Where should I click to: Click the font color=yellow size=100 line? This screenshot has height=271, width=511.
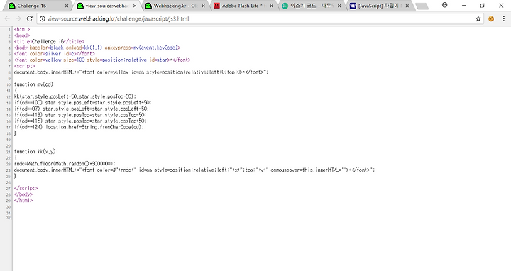[x=102, y=60]
